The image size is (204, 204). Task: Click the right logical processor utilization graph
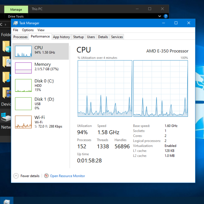pos(161,88)
